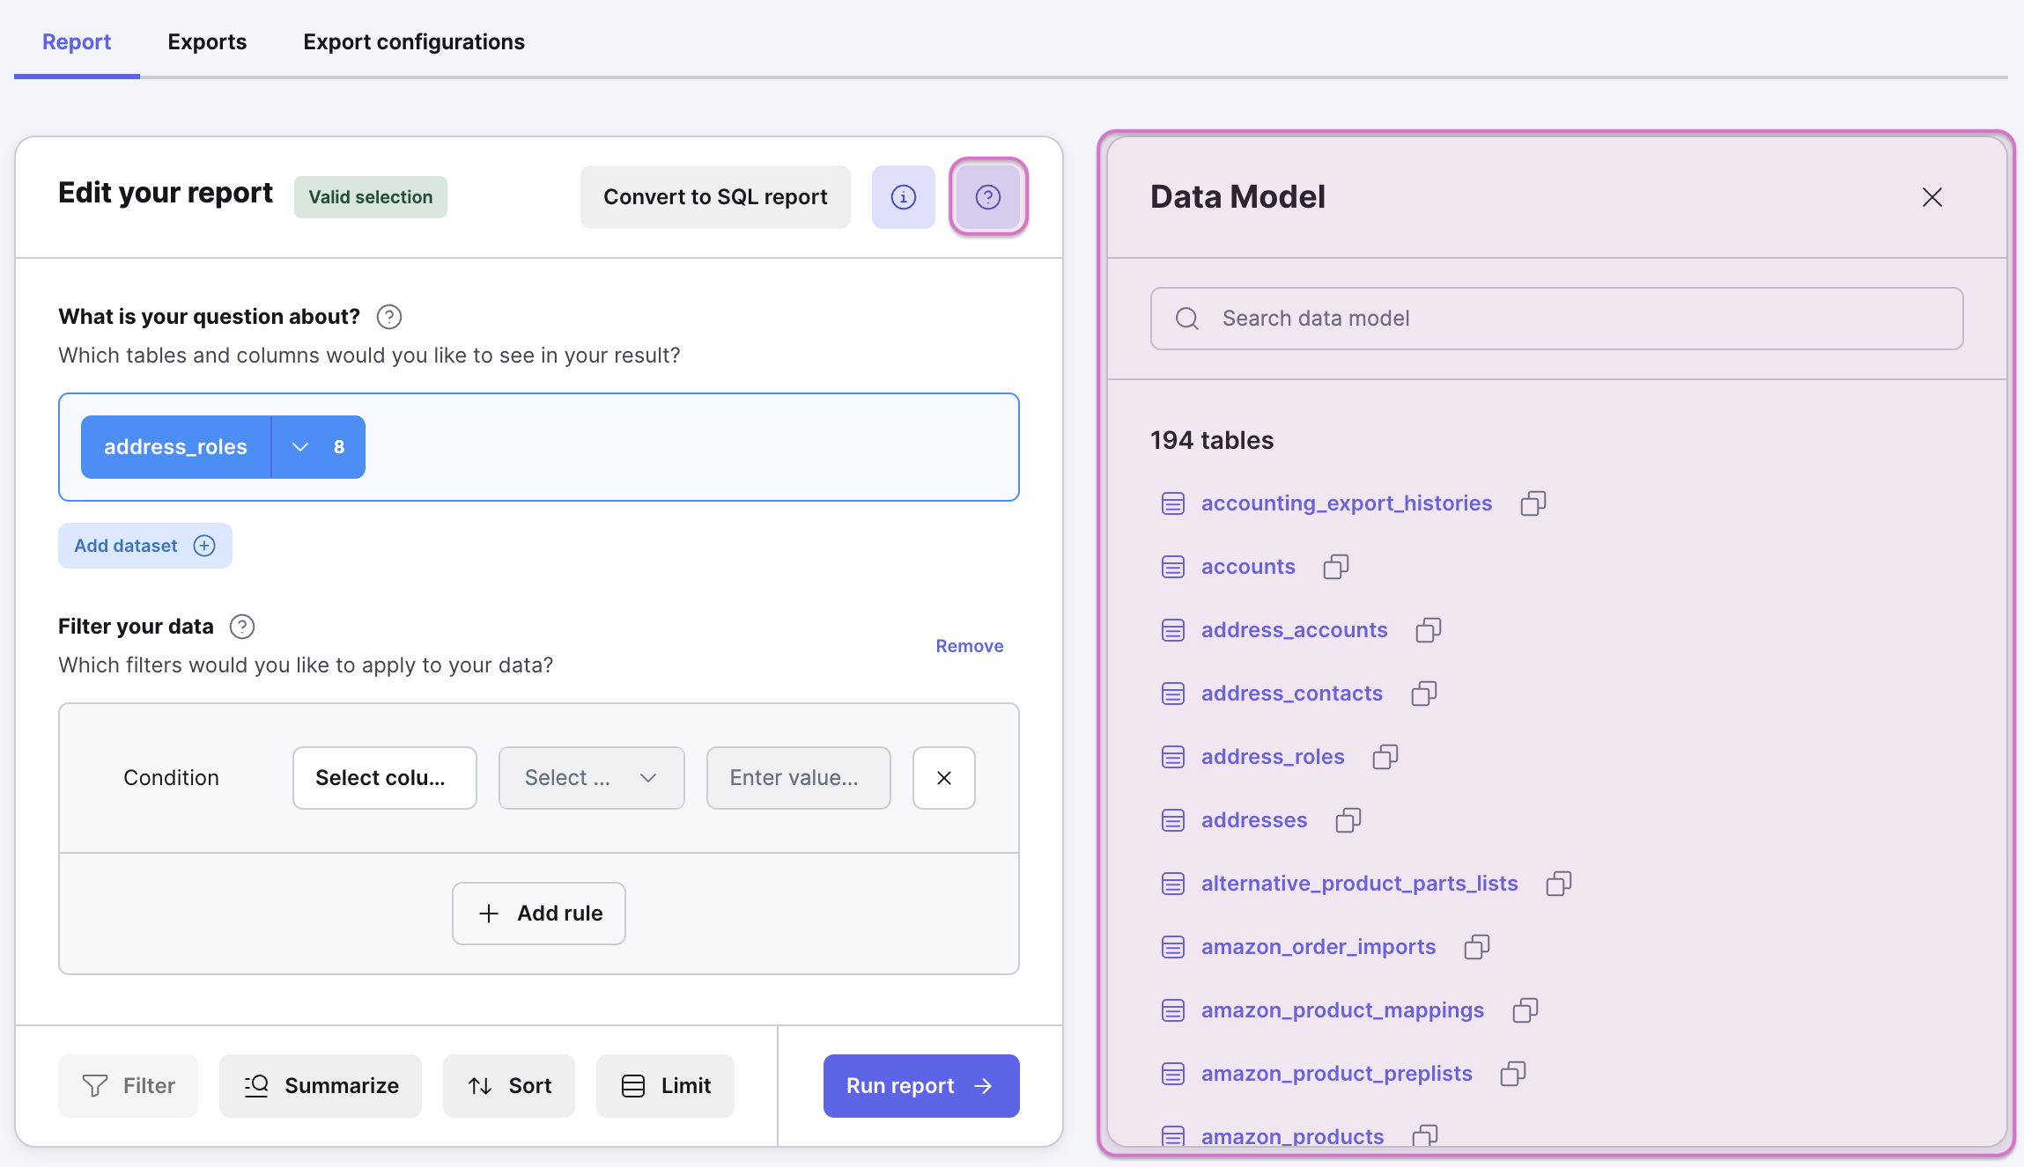Click copy icon next to amazon_order_imports

point(1476,947)
